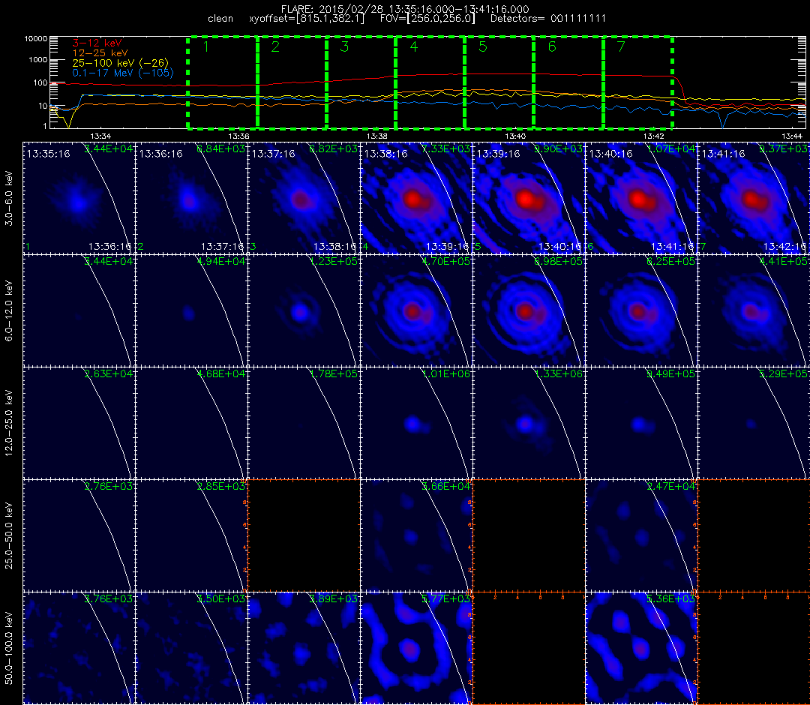This screenshot has height=705, width=810.
Task: Click the '2.63E+04' value in 12-25 keV row
Action: pyautogui.click(x=108, y=373)
